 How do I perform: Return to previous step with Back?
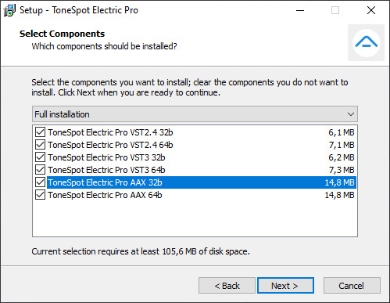click(227, 286)
